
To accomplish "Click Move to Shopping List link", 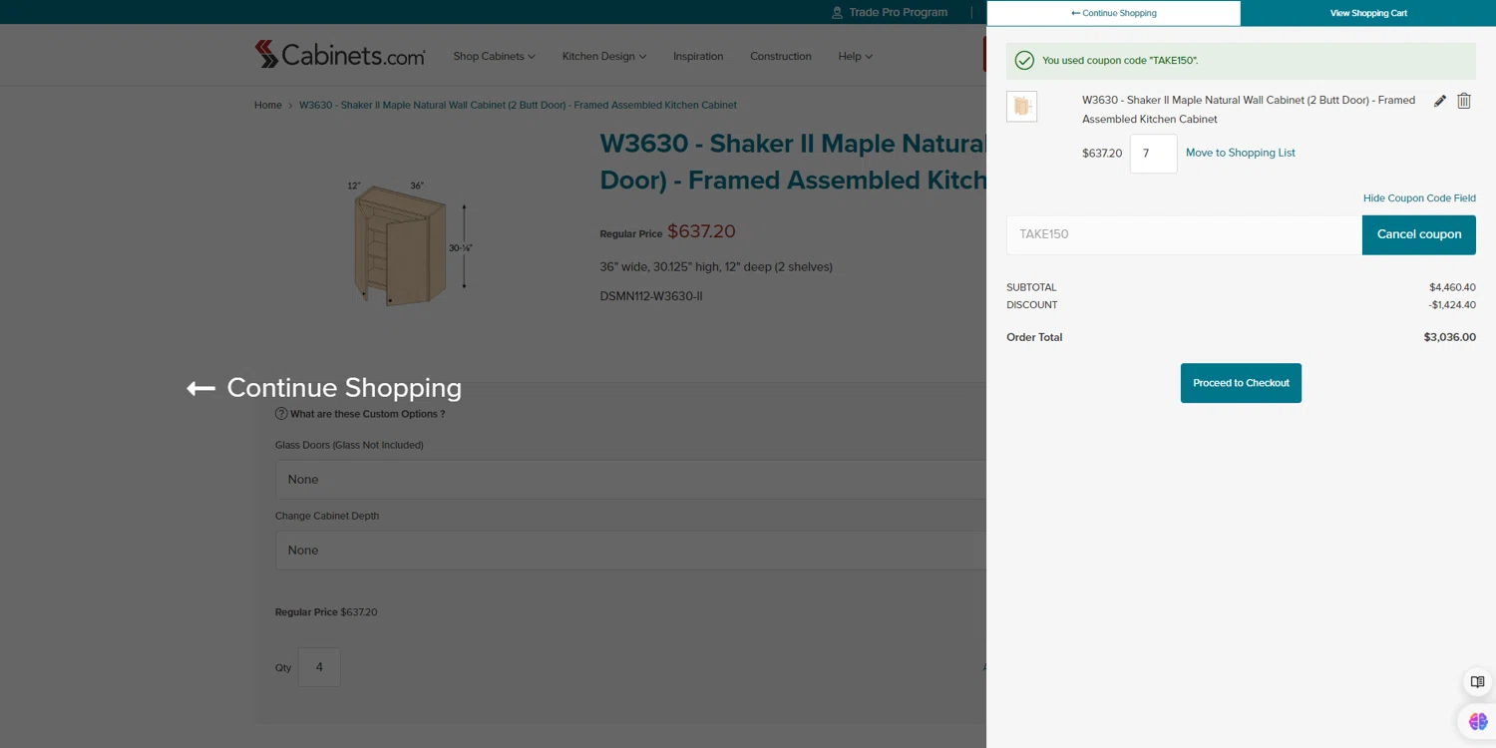I will (x=1241, y=153).
